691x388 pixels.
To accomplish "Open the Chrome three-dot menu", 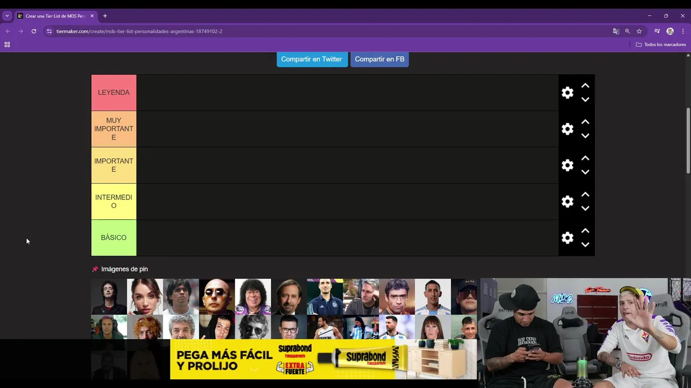I will [683, 31].
